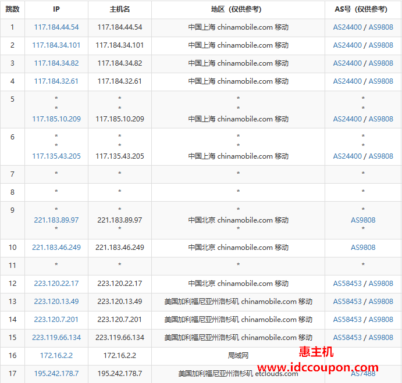Click AS9808 link in hop 10 row
Viewport: 402px width, 383px height.
363,248
